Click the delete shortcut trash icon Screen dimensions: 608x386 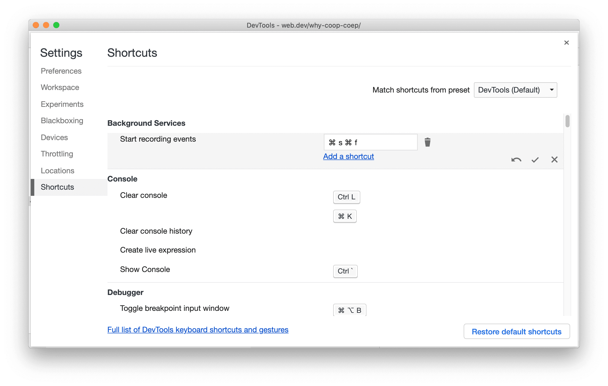coord(426,142)
